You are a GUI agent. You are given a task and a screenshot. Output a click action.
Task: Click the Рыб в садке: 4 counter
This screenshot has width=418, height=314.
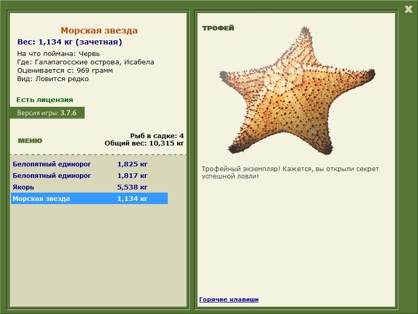coord(157,136)
